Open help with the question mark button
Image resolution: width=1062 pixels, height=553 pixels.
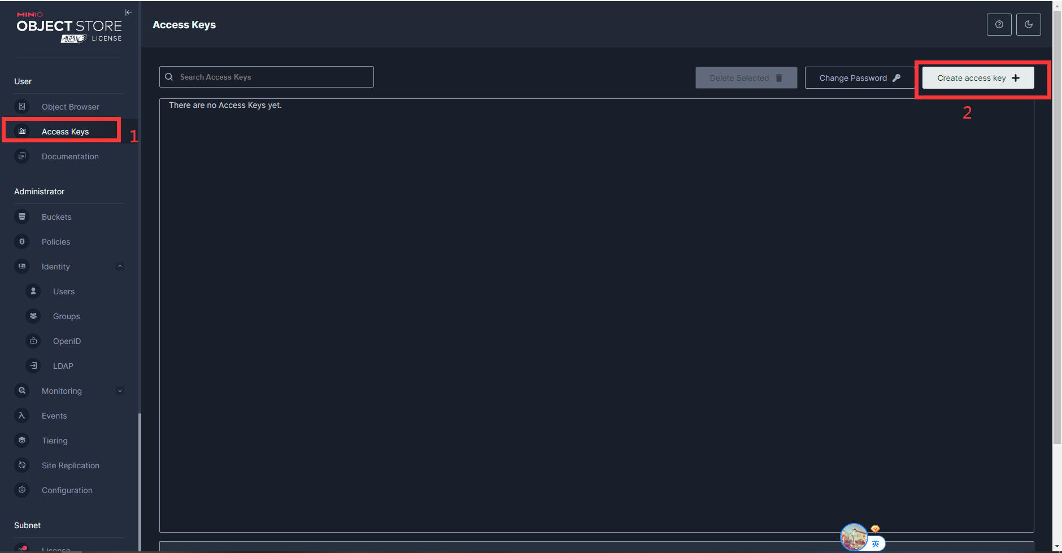point(999,24)
